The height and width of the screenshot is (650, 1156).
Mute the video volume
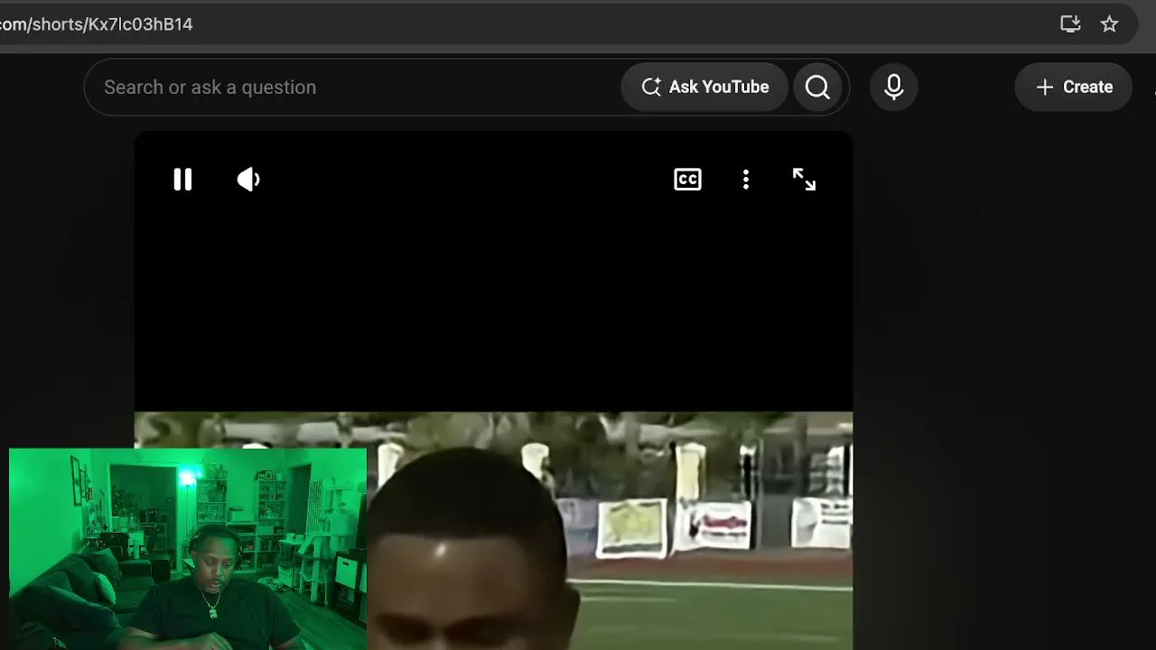tap(248, 180)
